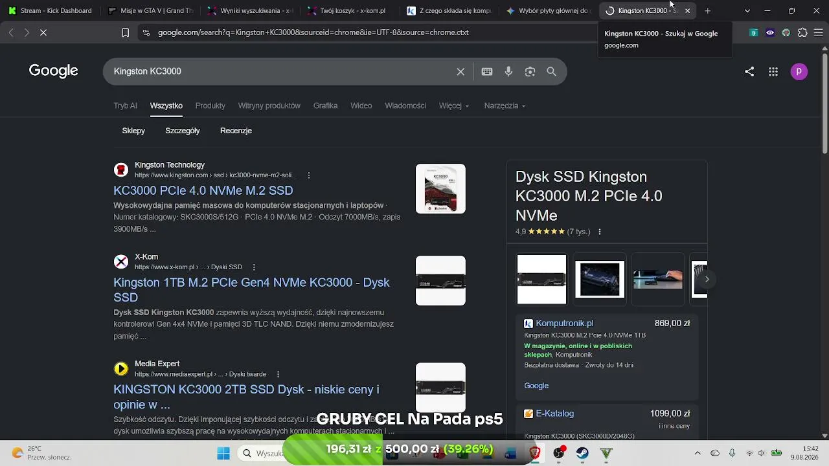Open more options beside the product rating

pyautogui.click(x=600, y=232)
